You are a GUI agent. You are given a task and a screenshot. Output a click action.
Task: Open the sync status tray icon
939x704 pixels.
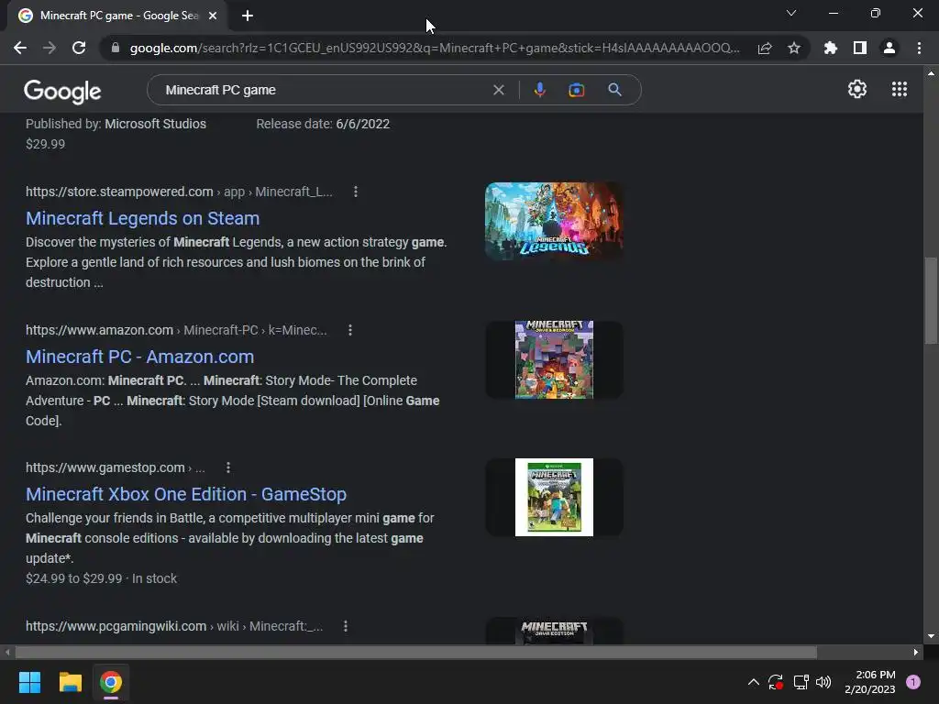tap(776, 682)
